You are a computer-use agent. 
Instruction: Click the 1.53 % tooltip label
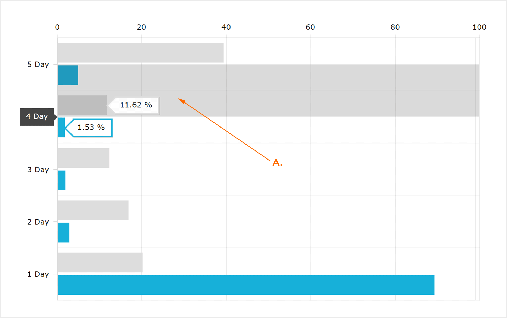[x=91, y=127]
